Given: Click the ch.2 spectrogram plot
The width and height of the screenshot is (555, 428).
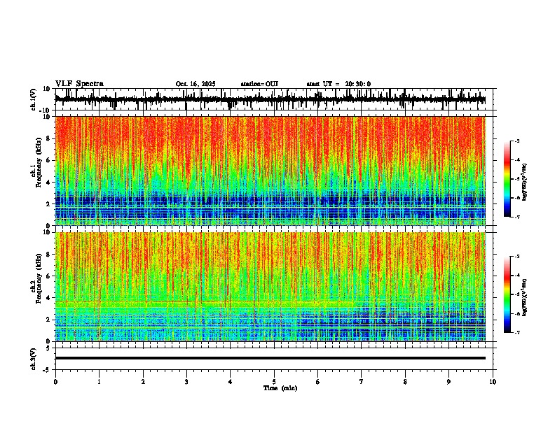Looking at the screenshot, I should (x=270, y=287).
